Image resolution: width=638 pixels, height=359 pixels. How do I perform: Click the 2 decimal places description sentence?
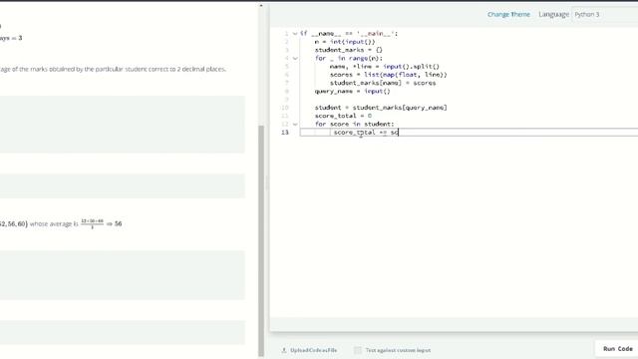pyautogui.click(x=113, y=69)
